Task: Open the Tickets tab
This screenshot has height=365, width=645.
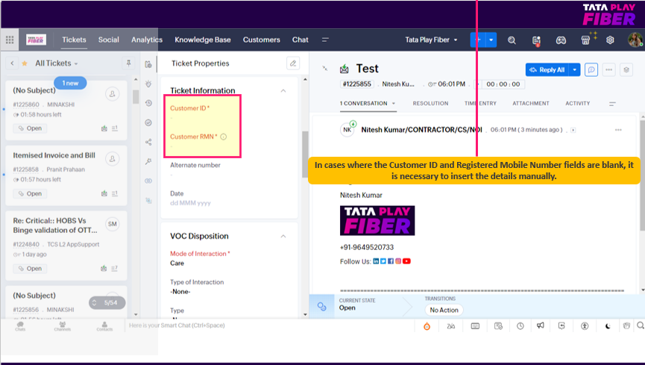Action: pyautogui.click(x=74, y=40)
